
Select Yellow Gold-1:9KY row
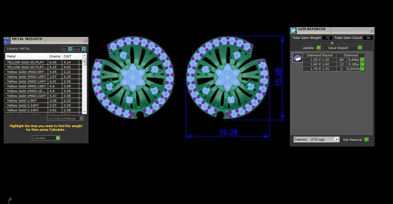point(44,101)
